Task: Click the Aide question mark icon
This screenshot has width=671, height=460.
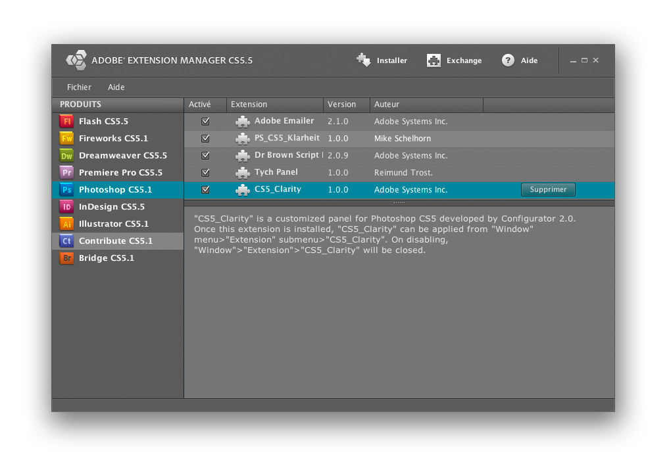Action: [508, 60]
